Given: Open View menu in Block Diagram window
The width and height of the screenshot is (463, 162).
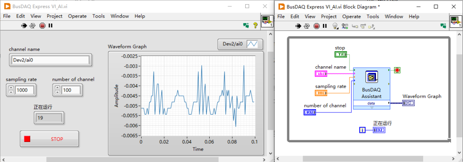Looking at the screenshot, I should [310, 17].
